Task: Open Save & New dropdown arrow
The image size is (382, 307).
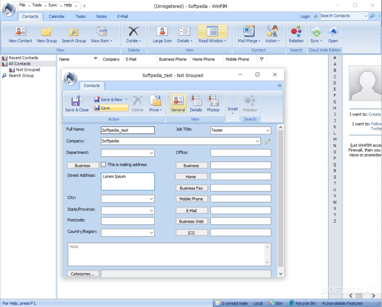Action: tap(126, 100)
